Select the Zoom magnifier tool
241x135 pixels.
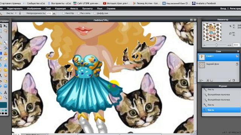point(5,97)
